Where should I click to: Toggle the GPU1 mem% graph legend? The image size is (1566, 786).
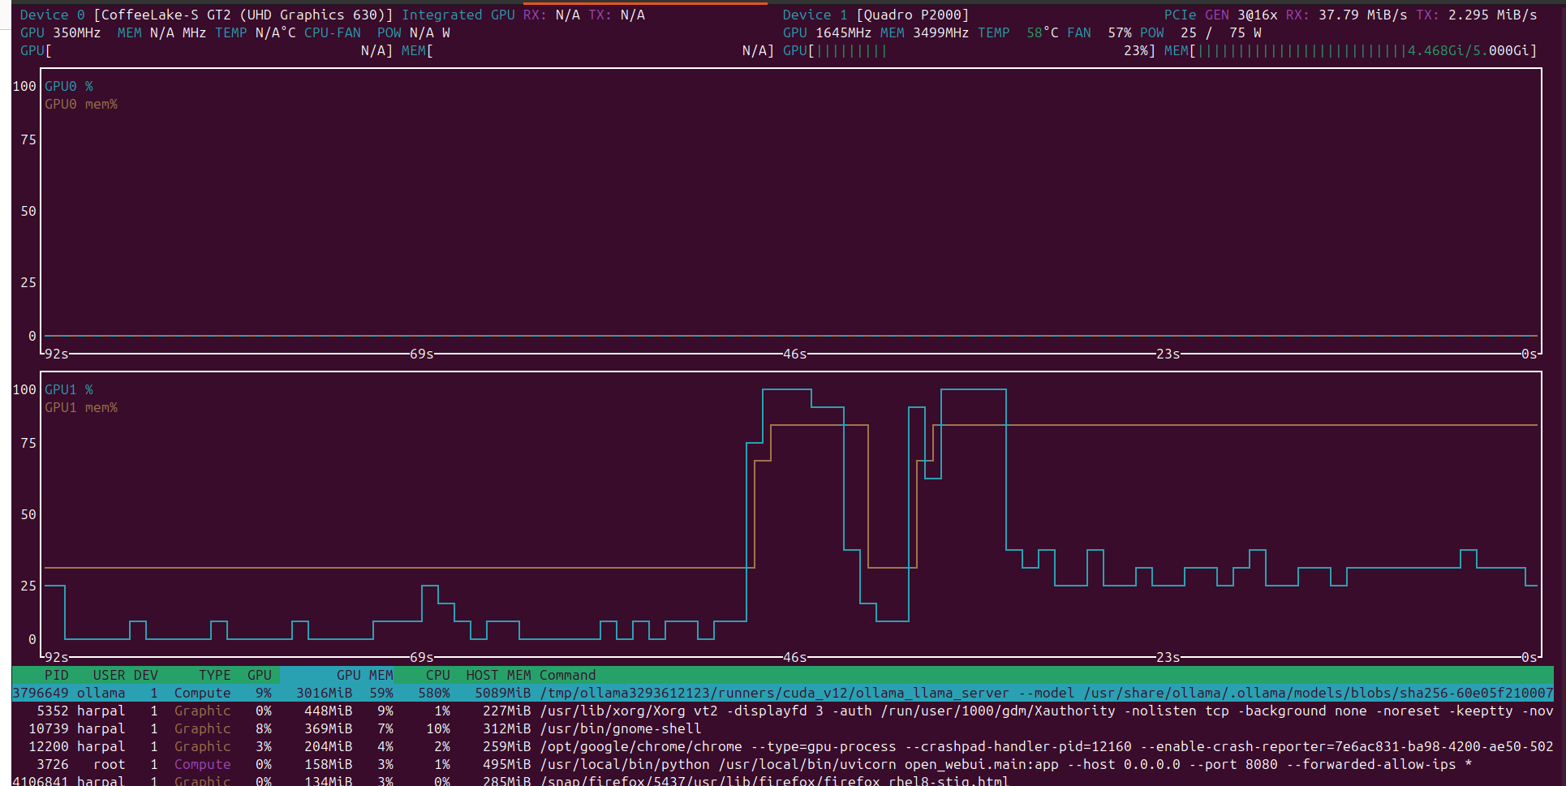81,407
